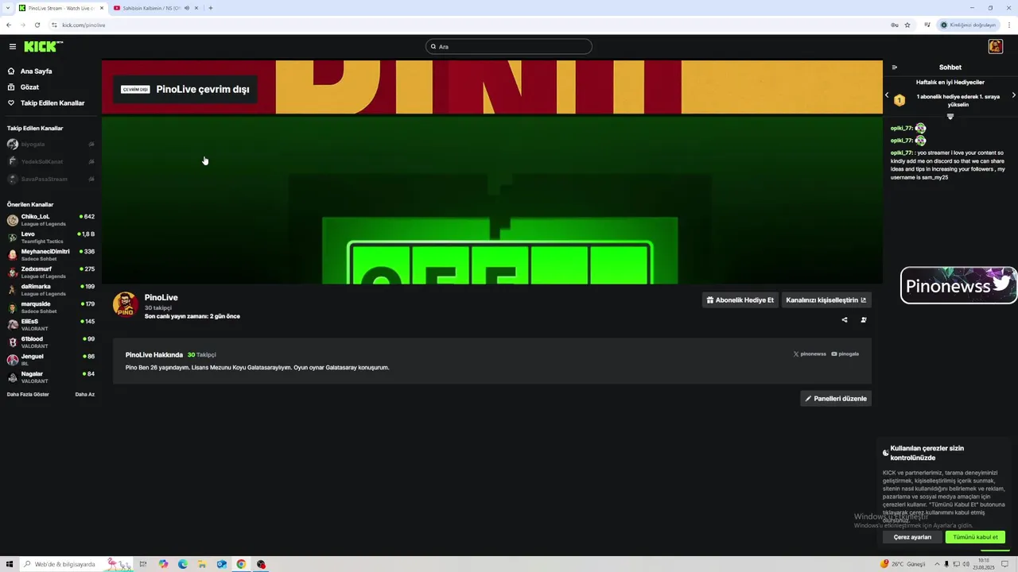
Task: Open the Kick hamburger sidebar menu
Action: click(13, 47)
